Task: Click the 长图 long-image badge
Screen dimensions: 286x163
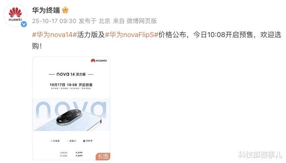Action: pyautogui.click(x=103, y=156)
